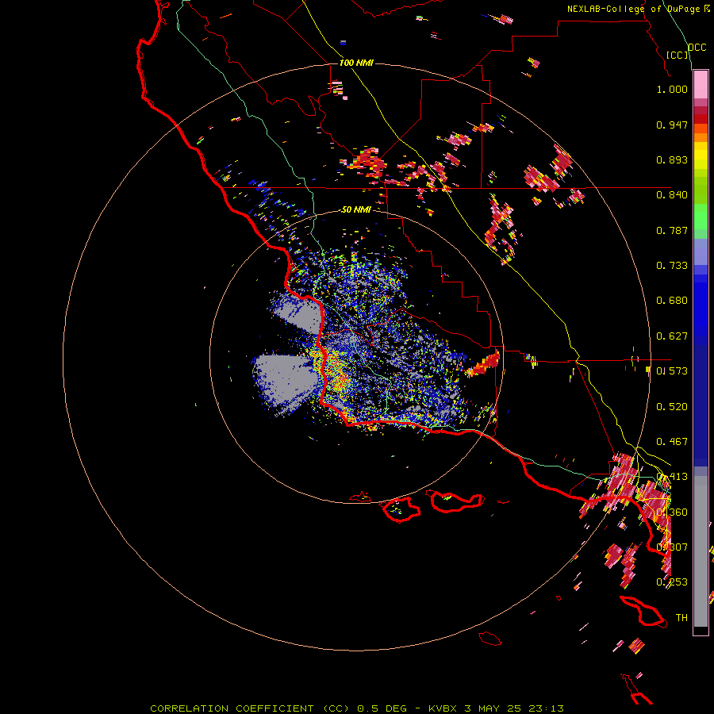Click the 0.467 scale value
The height and width of the screenshot is (714, 714).
pyautogui.click(x=672, y=441)
